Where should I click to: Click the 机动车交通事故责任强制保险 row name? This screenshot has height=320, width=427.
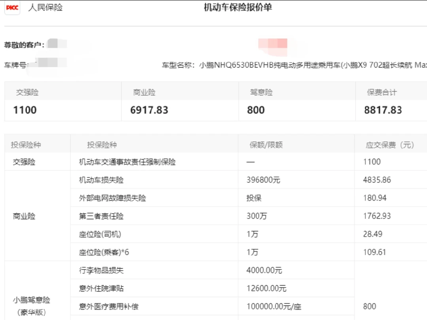[127, 162]
